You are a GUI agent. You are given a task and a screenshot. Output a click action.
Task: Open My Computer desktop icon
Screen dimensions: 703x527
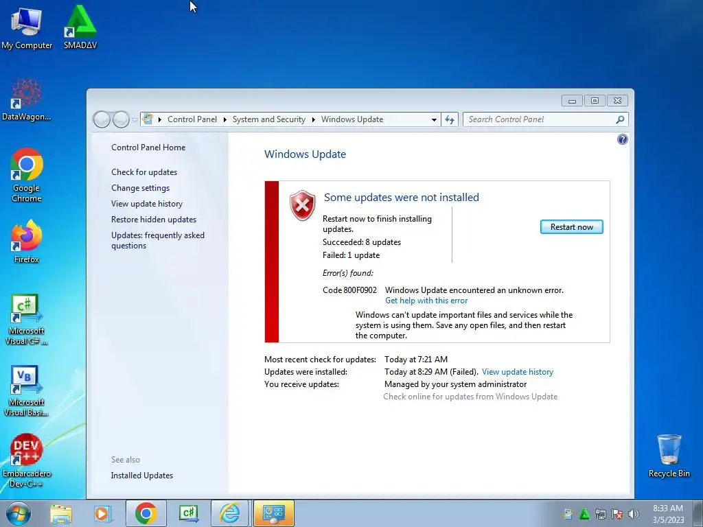click(27, 27)
